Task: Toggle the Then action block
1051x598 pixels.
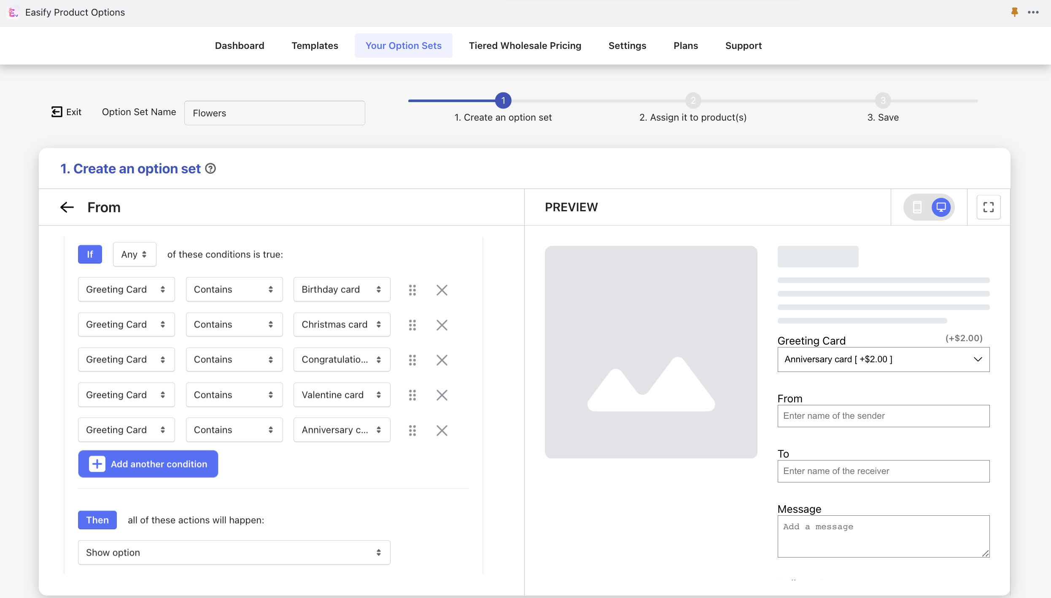Action: [x=97, y=519]
